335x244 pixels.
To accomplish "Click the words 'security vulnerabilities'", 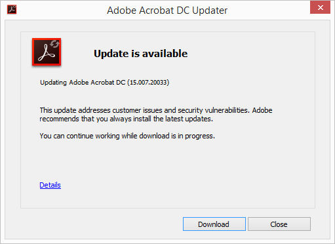I will pyautogui.click(x=214, y=110).
